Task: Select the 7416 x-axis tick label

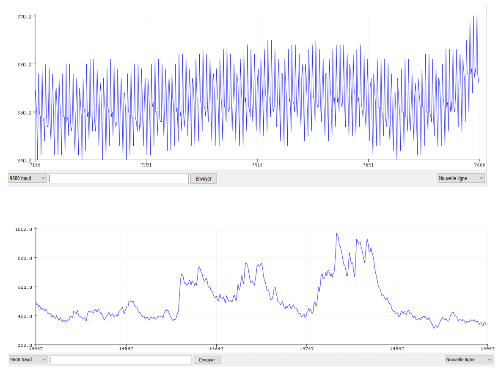Action: 257,164
